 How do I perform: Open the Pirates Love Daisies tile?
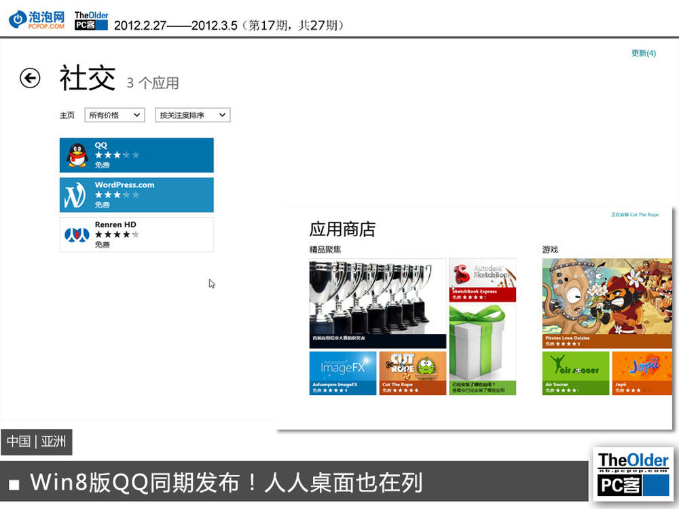(x=607, y=303)
